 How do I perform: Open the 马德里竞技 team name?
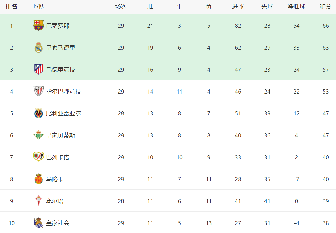(61, 70)
